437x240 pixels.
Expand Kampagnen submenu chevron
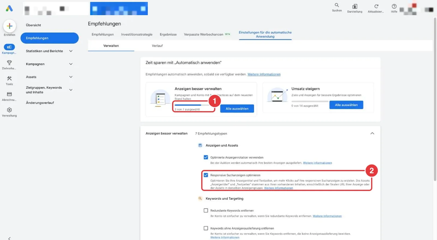pos(71,64)
